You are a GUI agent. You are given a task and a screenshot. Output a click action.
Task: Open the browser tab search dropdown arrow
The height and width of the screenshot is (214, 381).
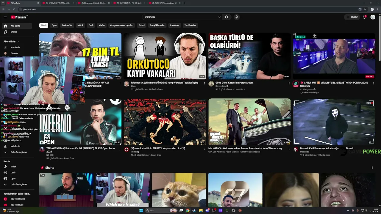pyautogui.click(x=4, y=3)
